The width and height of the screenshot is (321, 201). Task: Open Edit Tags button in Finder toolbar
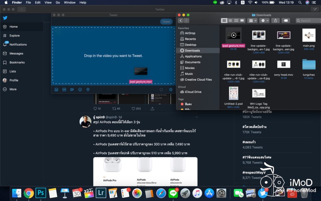point(286,20)
